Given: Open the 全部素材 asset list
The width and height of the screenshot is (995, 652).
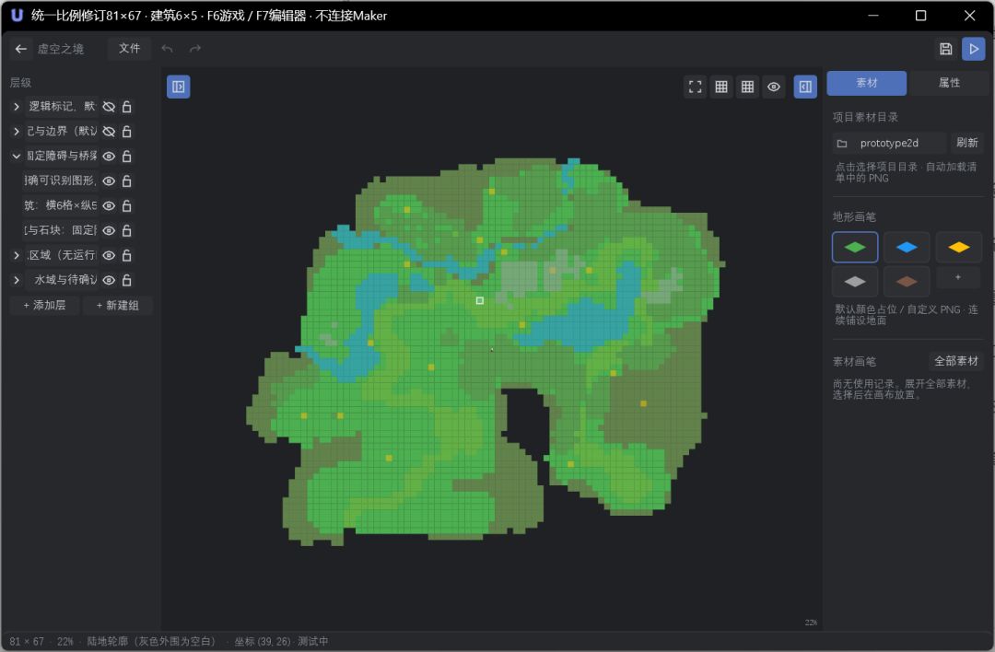Looking at the screenshot, I should [x=956, y=362].
